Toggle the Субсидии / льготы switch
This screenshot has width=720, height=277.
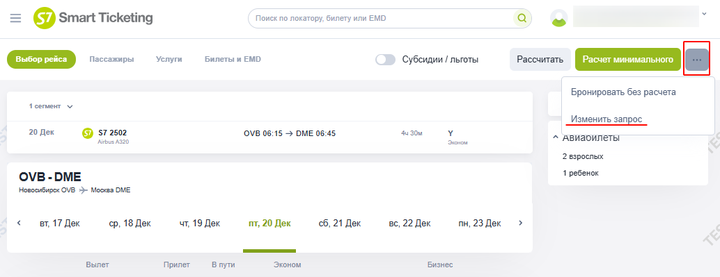click(385, 60)
